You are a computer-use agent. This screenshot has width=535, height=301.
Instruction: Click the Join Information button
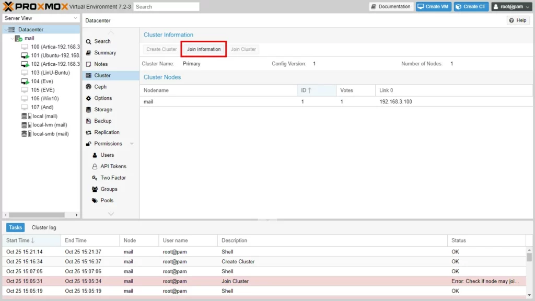[x=204, y=50]
